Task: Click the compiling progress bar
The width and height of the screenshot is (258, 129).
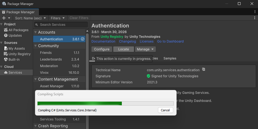Action: [x=106, y=104]
